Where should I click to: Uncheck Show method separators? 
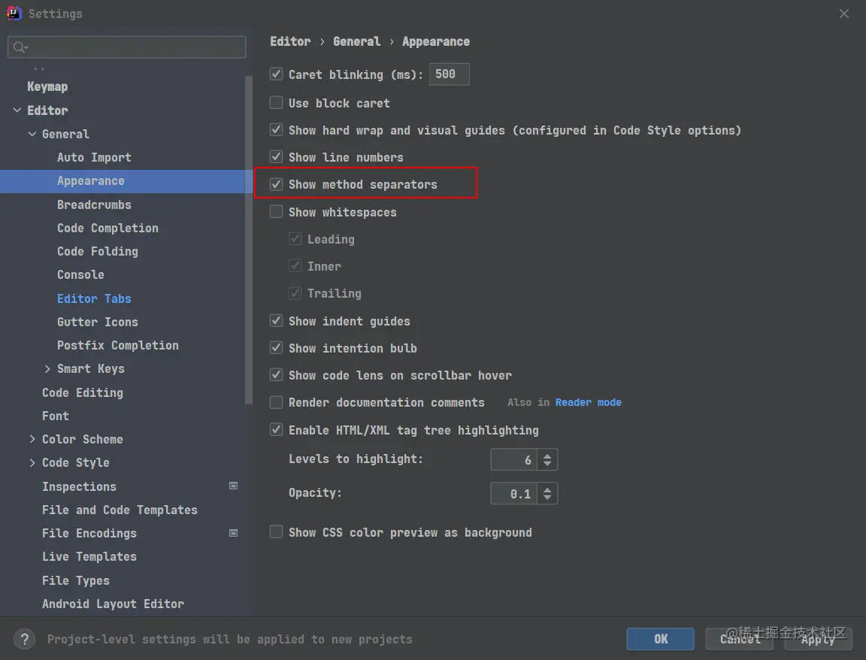(x=276, y=184)
